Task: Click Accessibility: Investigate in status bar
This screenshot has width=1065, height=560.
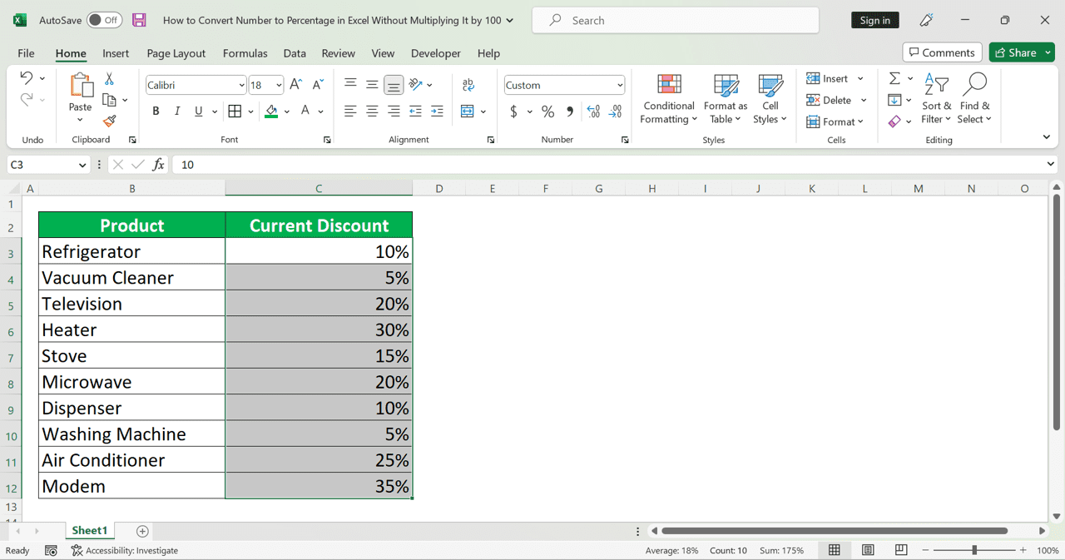Action: pyautogui.click(x=125, y=550)
